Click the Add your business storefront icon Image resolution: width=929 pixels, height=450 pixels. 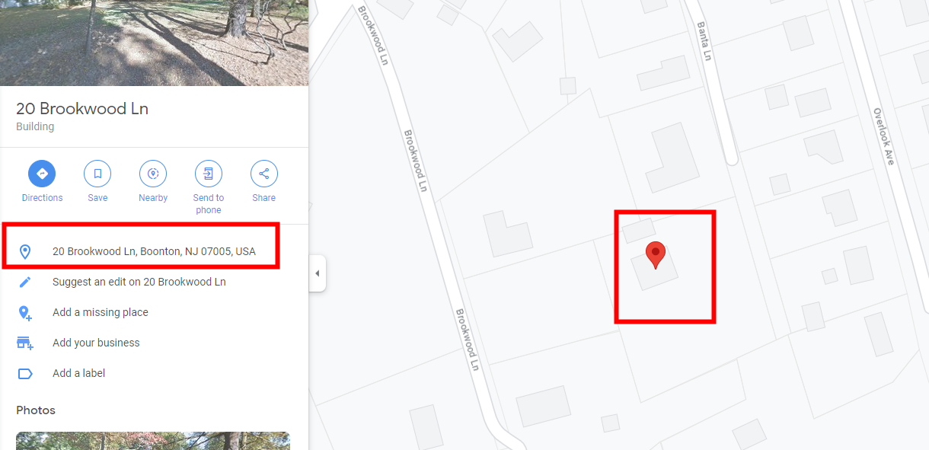tap(25, 343)
